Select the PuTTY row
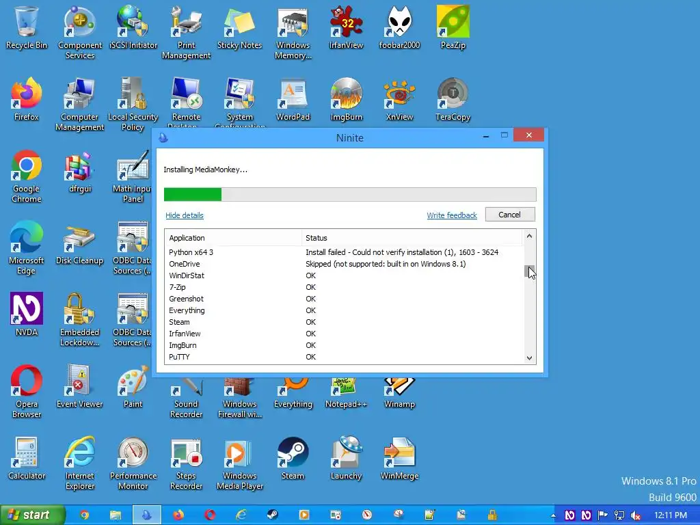The width and height of the screenshot is (700, 525). [x=344, y=357]
